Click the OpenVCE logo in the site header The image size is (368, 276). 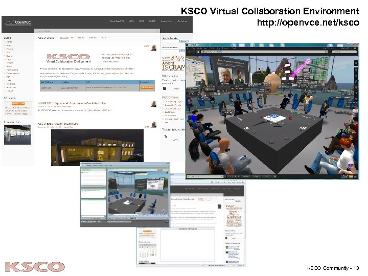pyautogui.click(x=18, y=23)
